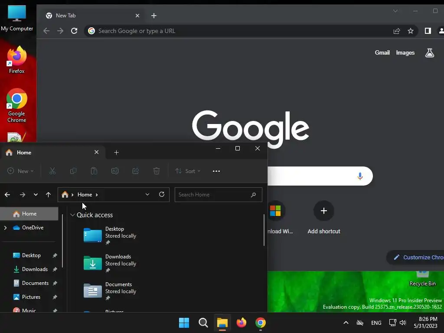444x333 pixels.
Task: Click Add shortcut on New Tab page
Action: click(x=323, y=218)
